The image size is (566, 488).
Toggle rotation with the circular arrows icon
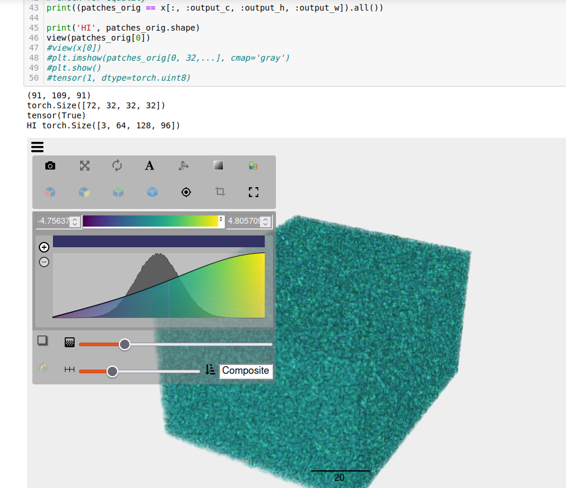pos(117,166)
